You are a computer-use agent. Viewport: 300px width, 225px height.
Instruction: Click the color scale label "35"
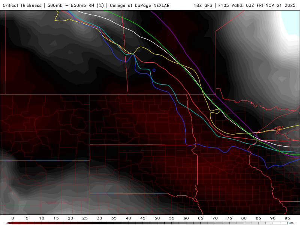(x=114, y=218)
